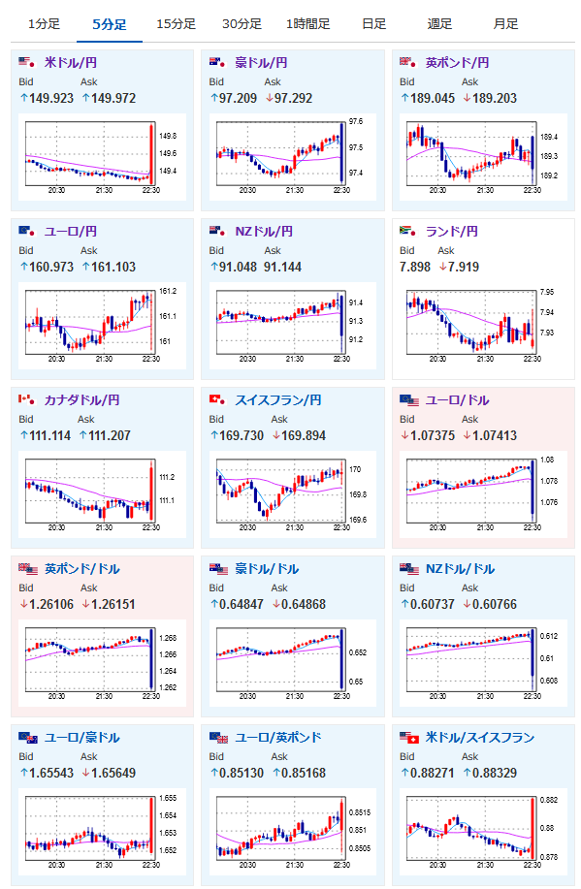Screen dimensions: 581x889
Task: Click the NZドル/ドル chart thumbnail
Action: tap(483, 663)
